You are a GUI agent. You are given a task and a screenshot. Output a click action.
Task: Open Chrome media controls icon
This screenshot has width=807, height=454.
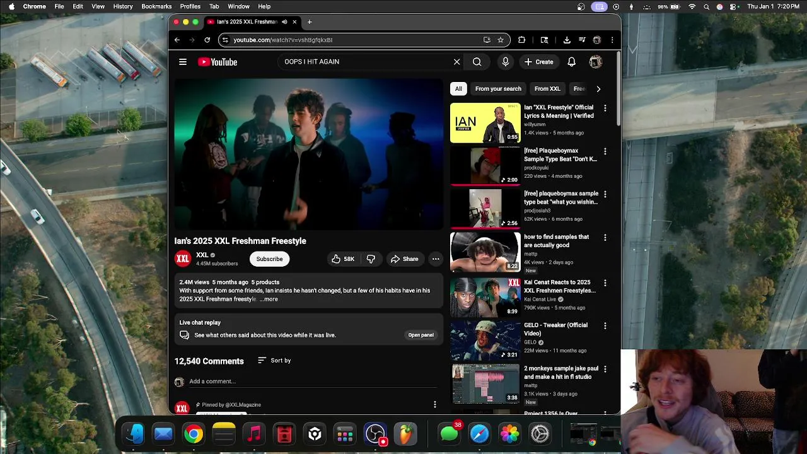click(x=582, y=40)
